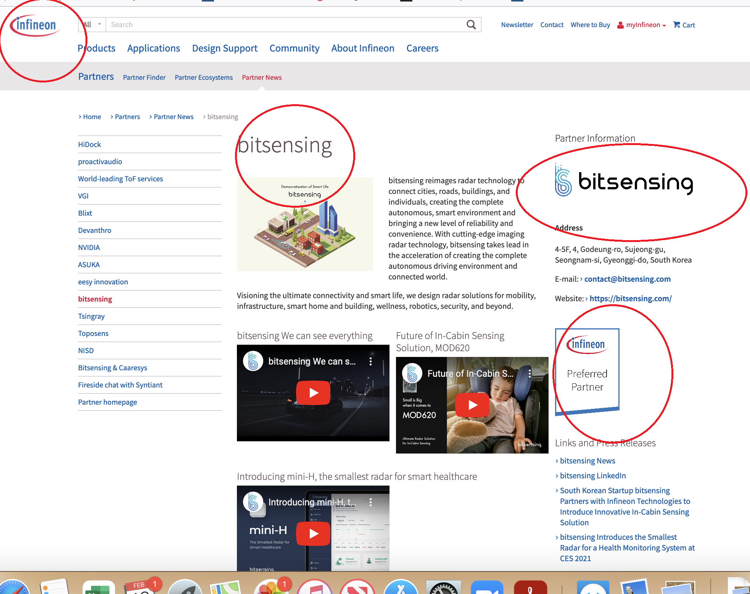Select bitsensing in the sidebar list
The width and height of the screenshot is (750, 594).
pyautogui.click(x=95, y=299)
